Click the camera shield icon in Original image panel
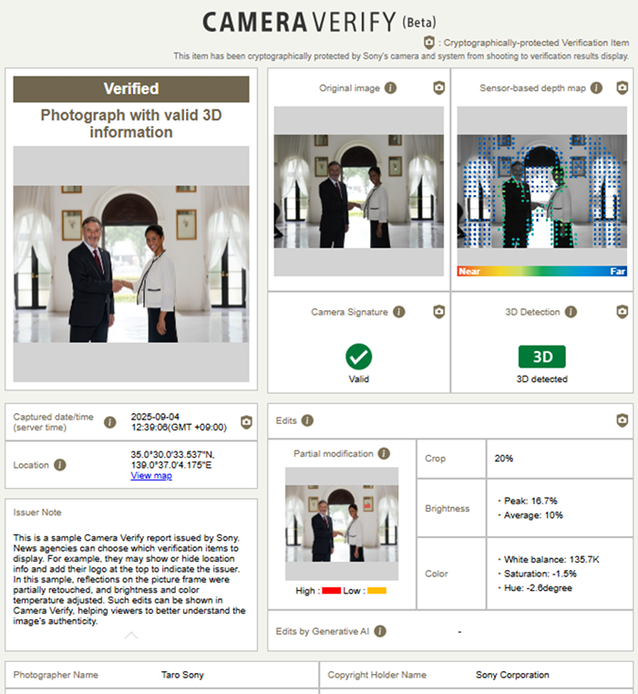 point(439,88)
